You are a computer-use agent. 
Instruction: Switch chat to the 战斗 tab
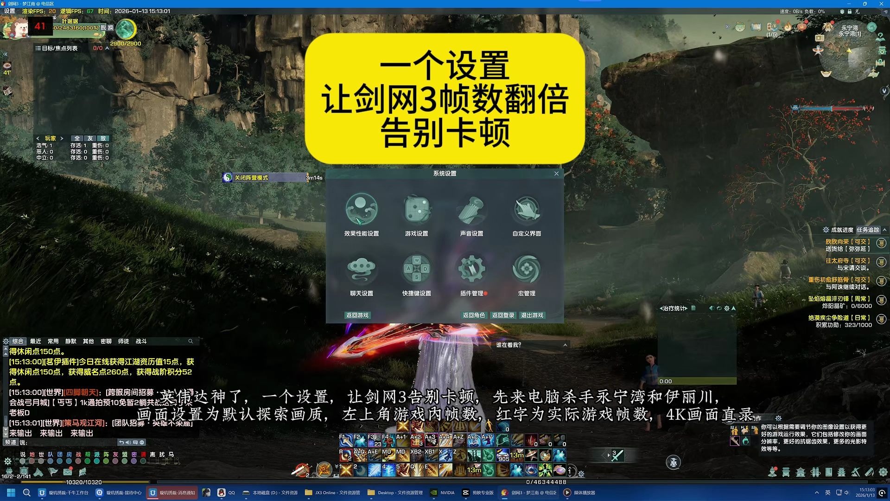click(141, 341)
